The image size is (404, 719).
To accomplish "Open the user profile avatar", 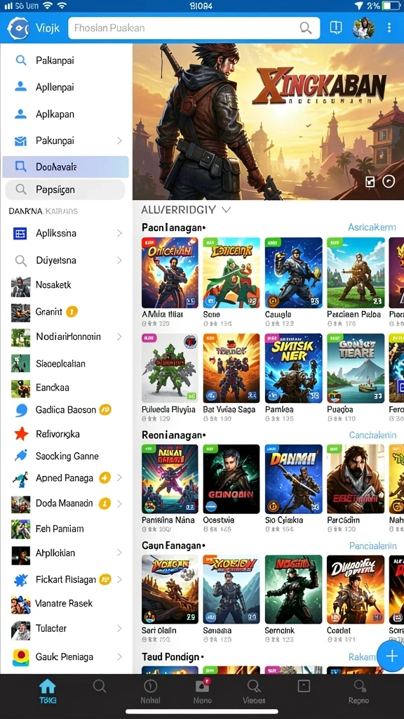I will tap(363, 27).
